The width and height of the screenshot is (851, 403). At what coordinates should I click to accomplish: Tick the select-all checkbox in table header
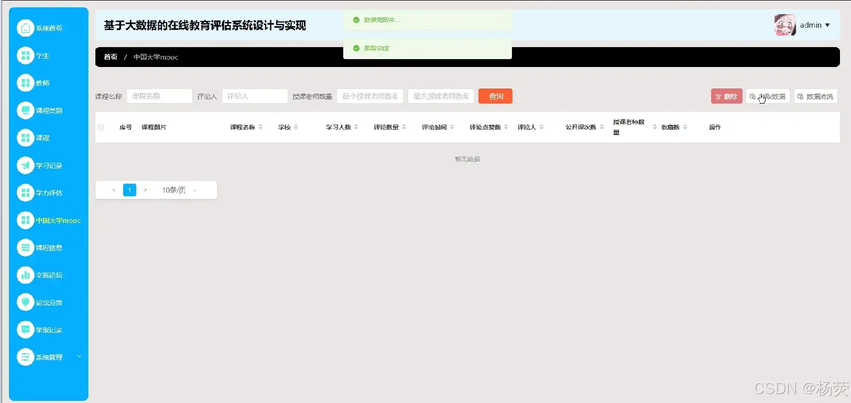click(x=101, y=127)
